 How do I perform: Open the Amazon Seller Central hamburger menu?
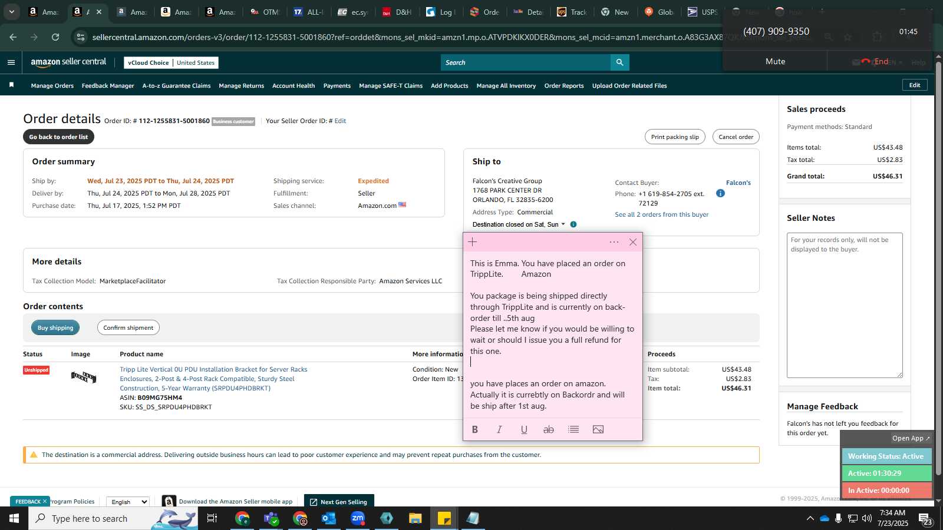click(x=11, y=62)
